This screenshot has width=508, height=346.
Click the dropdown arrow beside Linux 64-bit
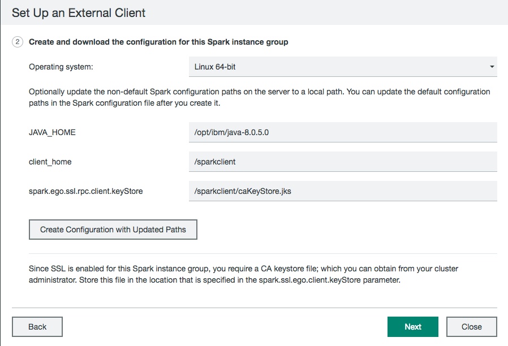pyautogui.click(x=492, y=67)
